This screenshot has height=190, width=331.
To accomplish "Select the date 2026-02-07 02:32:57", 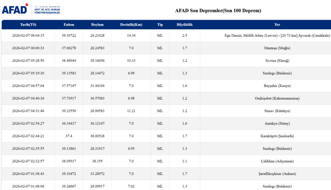I will point(28,161).
